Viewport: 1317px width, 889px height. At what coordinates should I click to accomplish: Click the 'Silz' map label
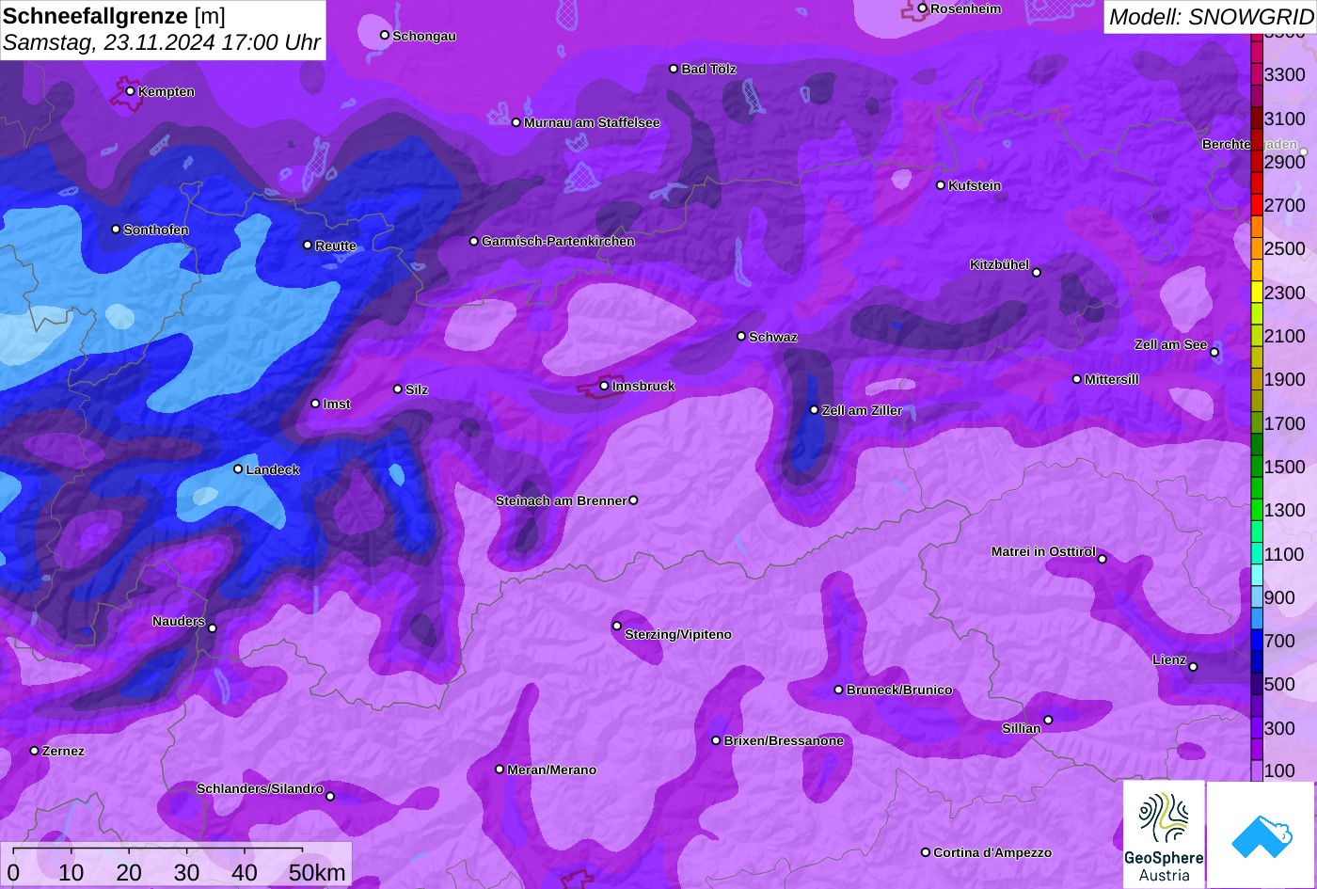(x=417, y=389)
